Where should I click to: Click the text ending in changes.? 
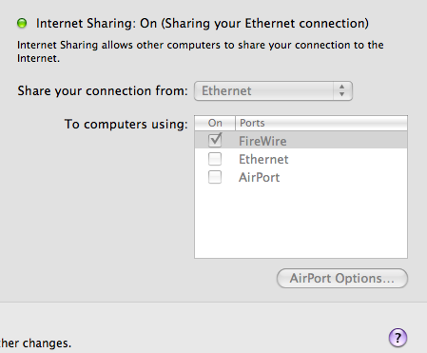(x=35, y=343)
